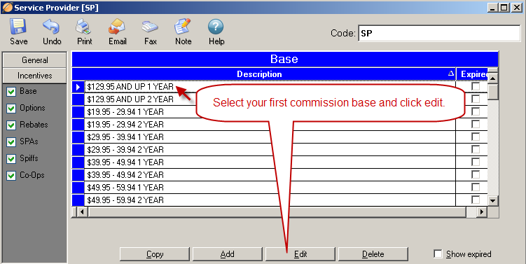Click the Save floppy disk icon
Viewport: 526px width, 264px height.
tap(18, 27)
